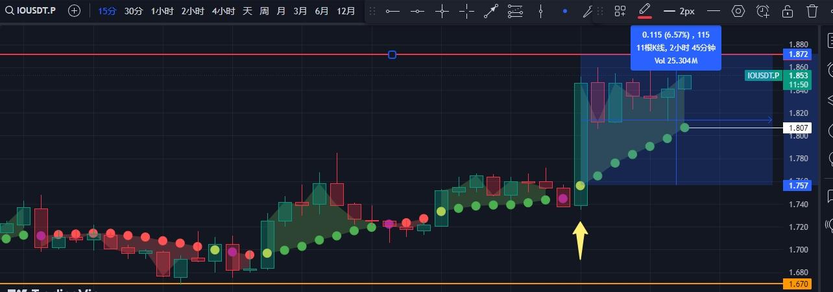
Task: Click the 1.757 blue price label
Action: coord(796,185)
